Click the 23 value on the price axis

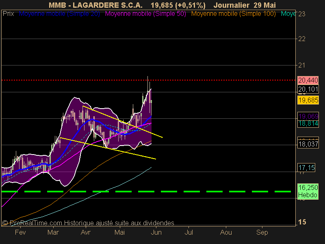302,14
